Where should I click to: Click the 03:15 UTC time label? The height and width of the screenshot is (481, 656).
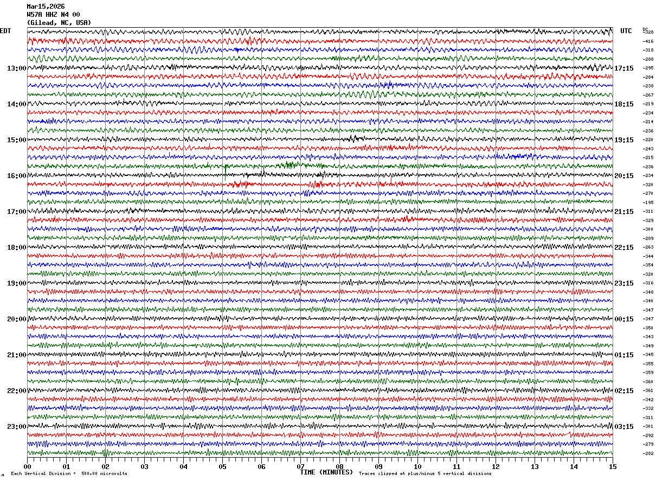click(624, 426)
